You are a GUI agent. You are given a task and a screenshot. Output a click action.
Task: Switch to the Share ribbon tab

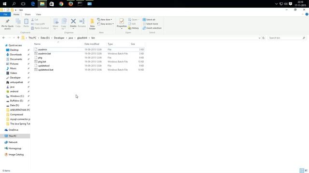(28, 14)
